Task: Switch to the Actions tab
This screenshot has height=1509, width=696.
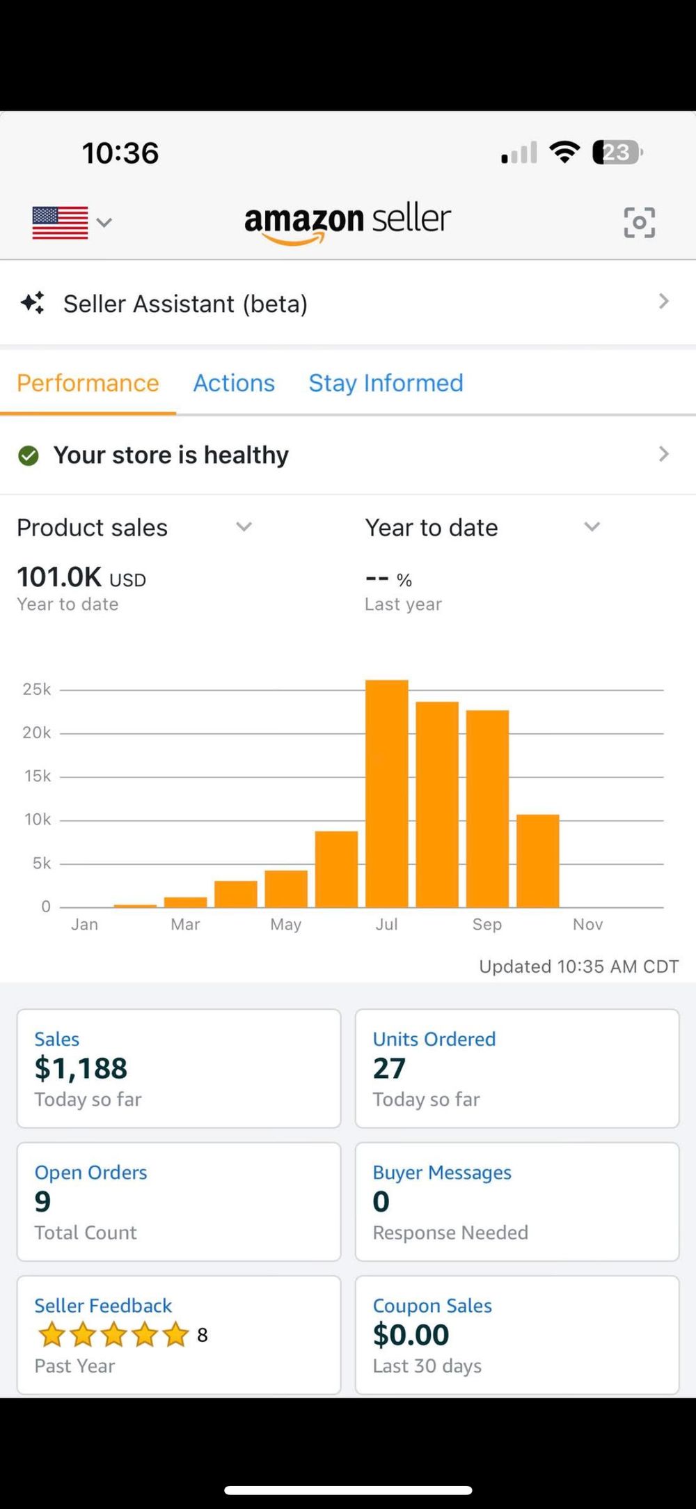Action: [x=234, y=383]
